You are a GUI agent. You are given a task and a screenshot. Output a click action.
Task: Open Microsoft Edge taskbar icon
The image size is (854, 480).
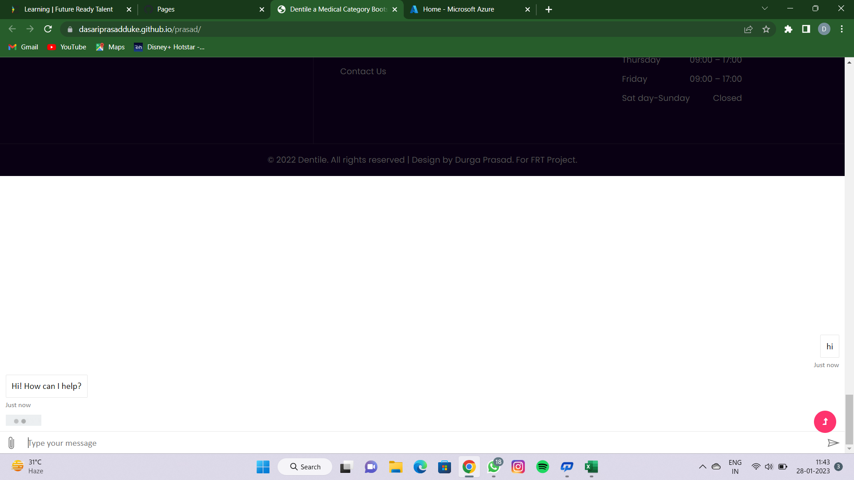(420, 467)
